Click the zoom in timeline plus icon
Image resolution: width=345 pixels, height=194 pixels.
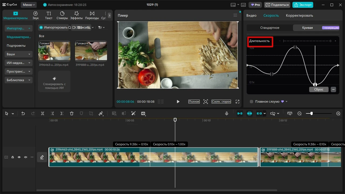[338, 114]
